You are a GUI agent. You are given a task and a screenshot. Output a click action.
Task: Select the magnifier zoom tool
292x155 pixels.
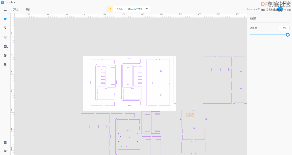click(5, 65)
